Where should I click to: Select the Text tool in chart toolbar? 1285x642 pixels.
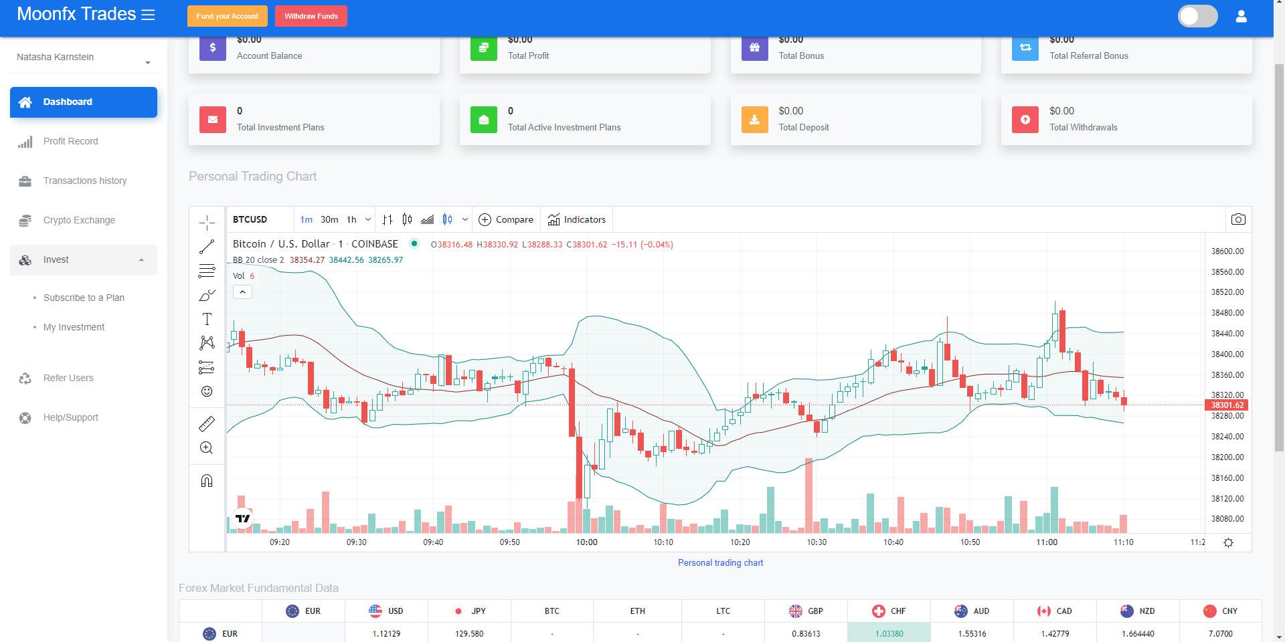tap(207, 319)
